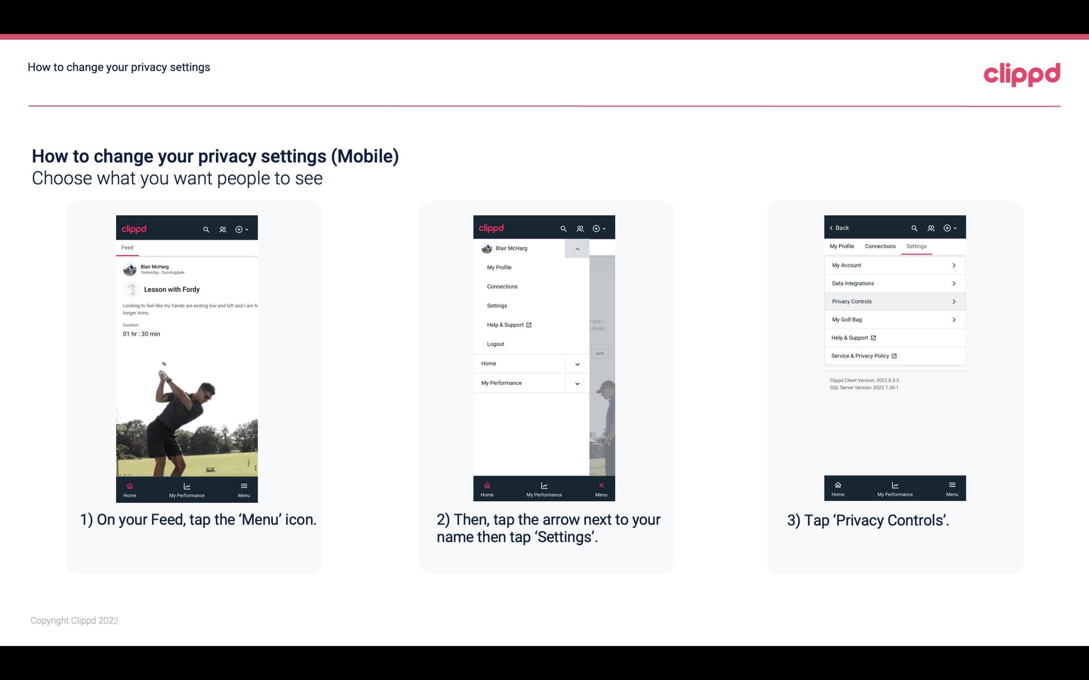Tap the Connections link in side menu
Screen dimensions: 1089x680
coord(502,286)
